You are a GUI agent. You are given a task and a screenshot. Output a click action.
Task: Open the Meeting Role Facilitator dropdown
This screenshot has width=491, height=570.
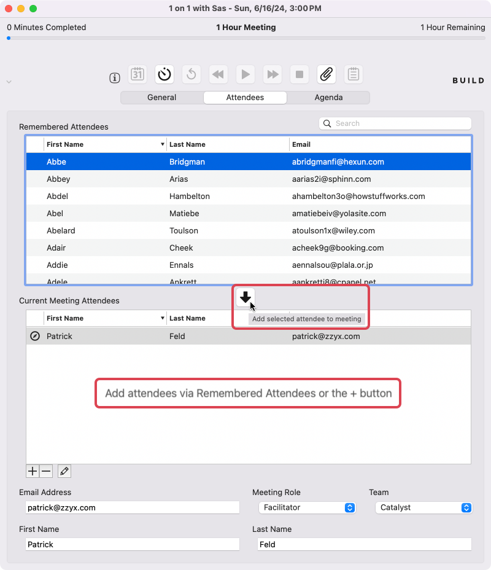(x=307, y=507)
